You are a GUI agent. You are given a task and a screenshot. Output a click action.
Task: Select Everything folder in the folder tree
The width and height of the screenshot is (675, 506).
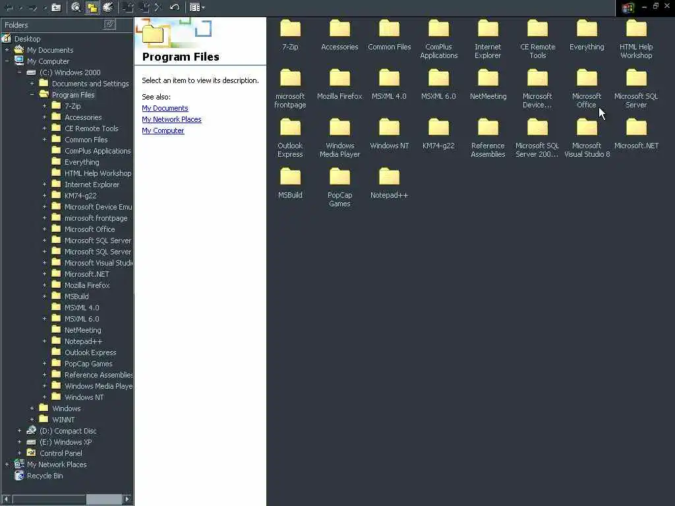[82, 162]
